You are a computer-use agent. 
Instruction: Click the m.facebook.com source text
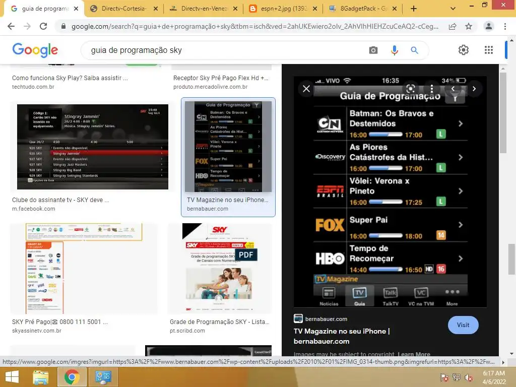pyautogui.click(x=34, y=209)
